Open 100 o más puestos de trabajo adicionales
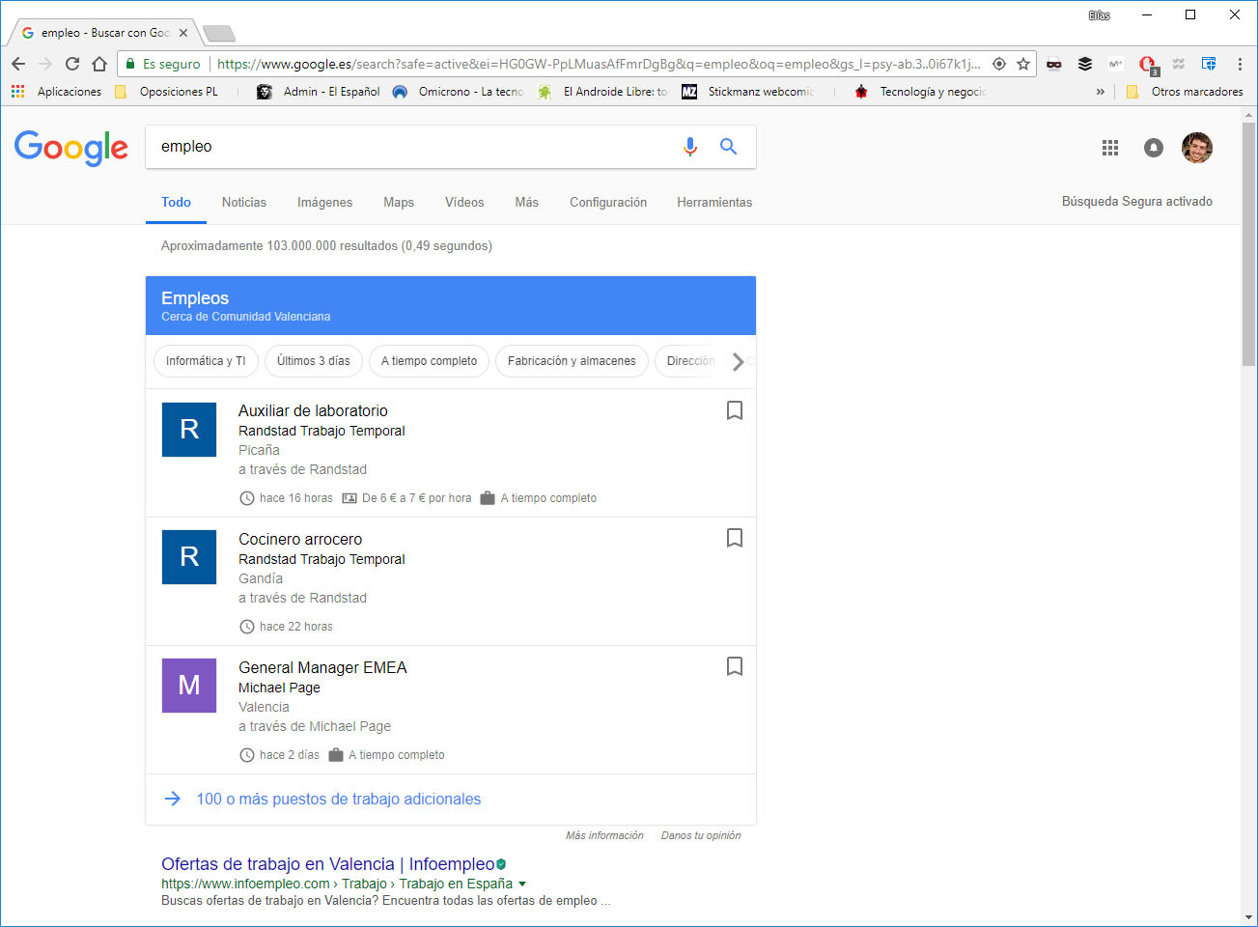 click(x=339, y=799)
